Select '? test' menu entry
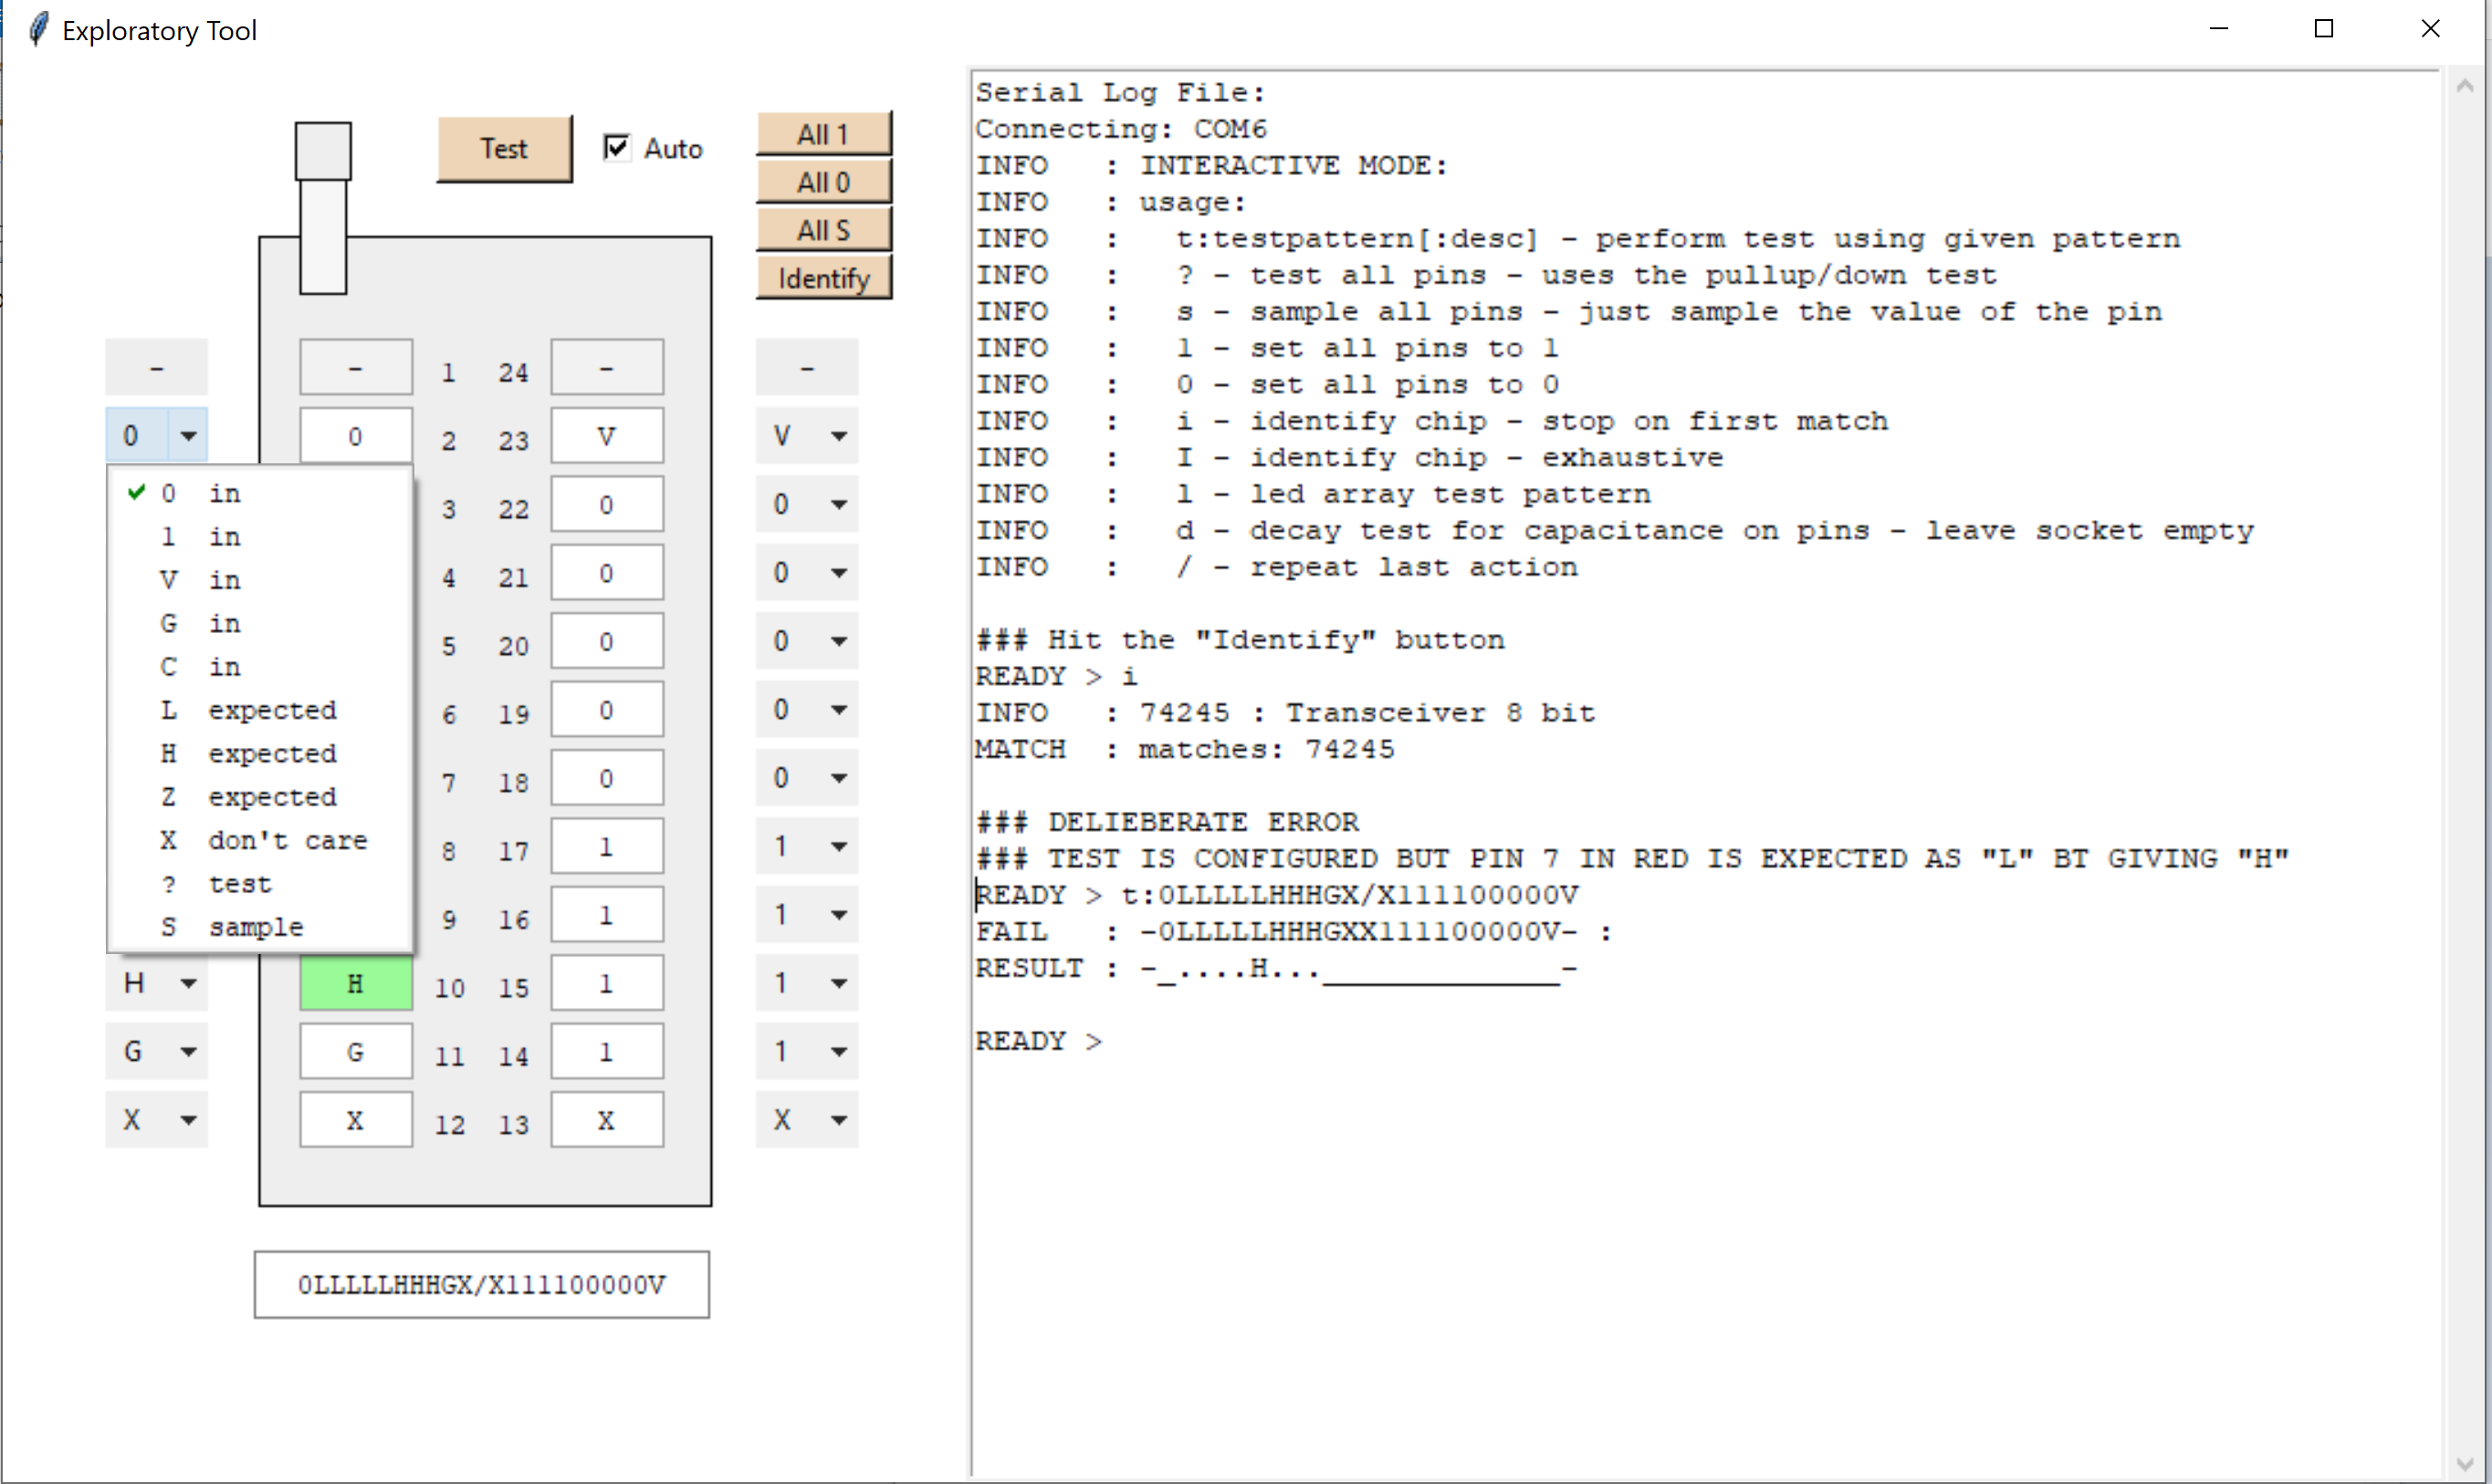2492x1484 pixels. tap(260, 884)
